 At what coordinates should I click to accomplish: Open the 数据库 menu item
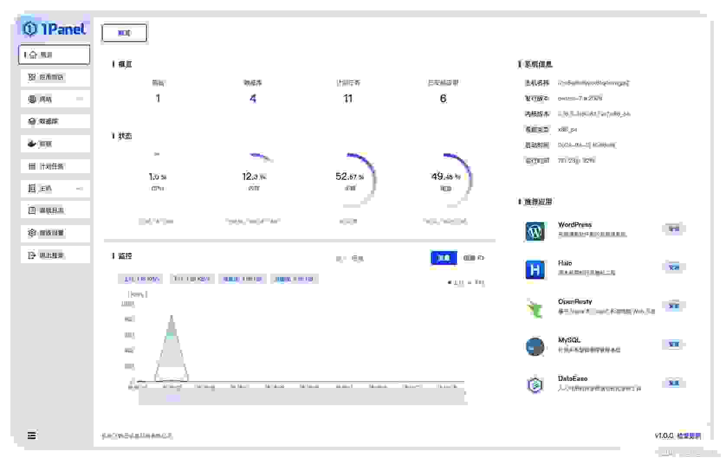[55, 121]
